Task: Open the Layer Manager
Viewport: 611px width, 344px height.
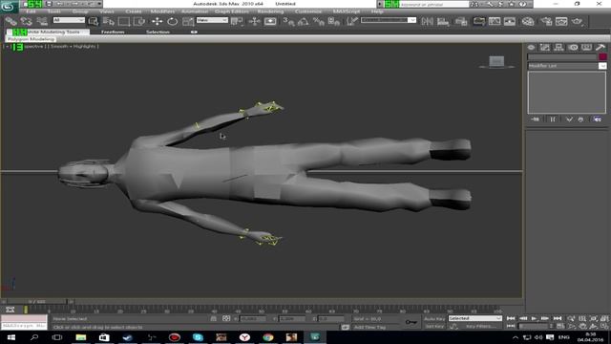Action: click(461, 21)
